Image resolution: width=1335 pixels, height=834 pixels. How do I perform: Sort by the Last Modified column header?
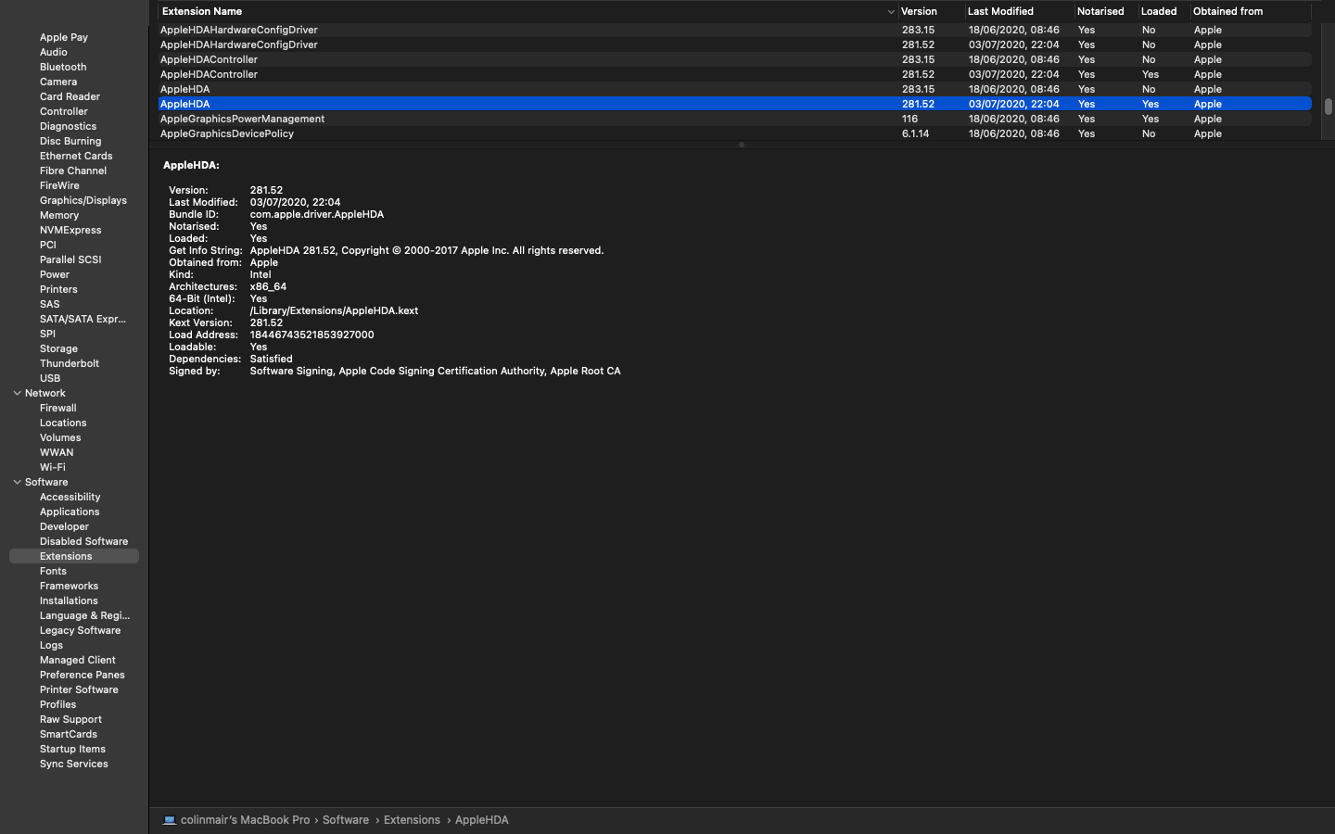pyautogui.click(x=1019, y=11)
